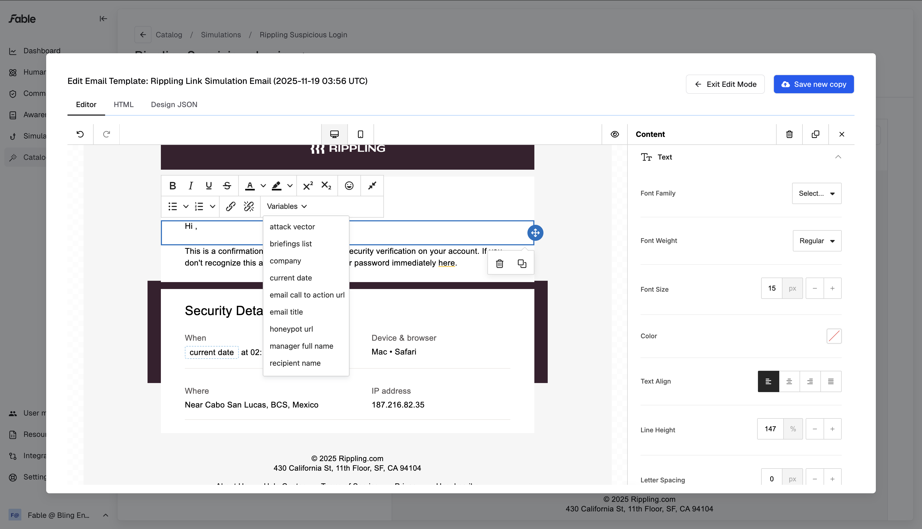Click the highlight color icon
Image resolution: width=922 pixels, height=529 pixels.
pyautogui.click(x=277, y=186)
